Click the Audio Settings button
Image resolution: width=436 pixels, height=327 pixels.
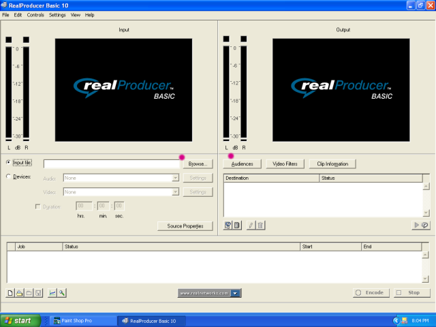click(x=198, y=178)
